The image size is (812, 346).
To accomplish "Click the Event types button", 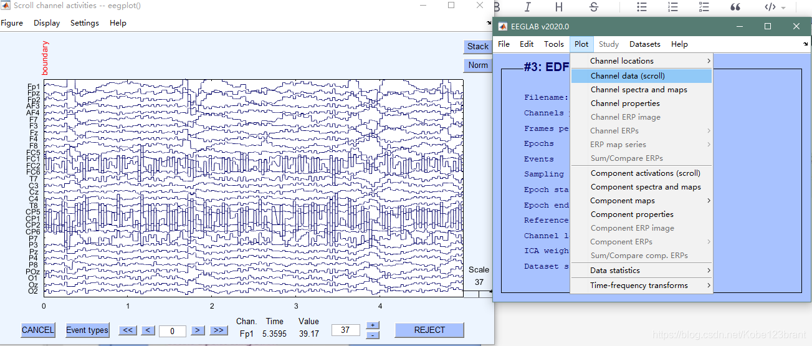I will pyautogui.click(x=87, y=330).
